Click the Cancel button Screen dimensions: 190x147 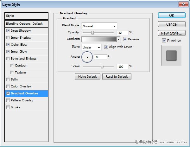point(172,24)
